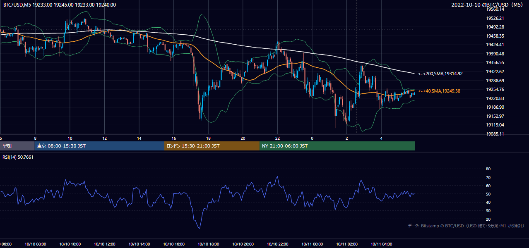The image size is (529, 248).
Task: Click price axis value 19085.11
Action: 495,134
